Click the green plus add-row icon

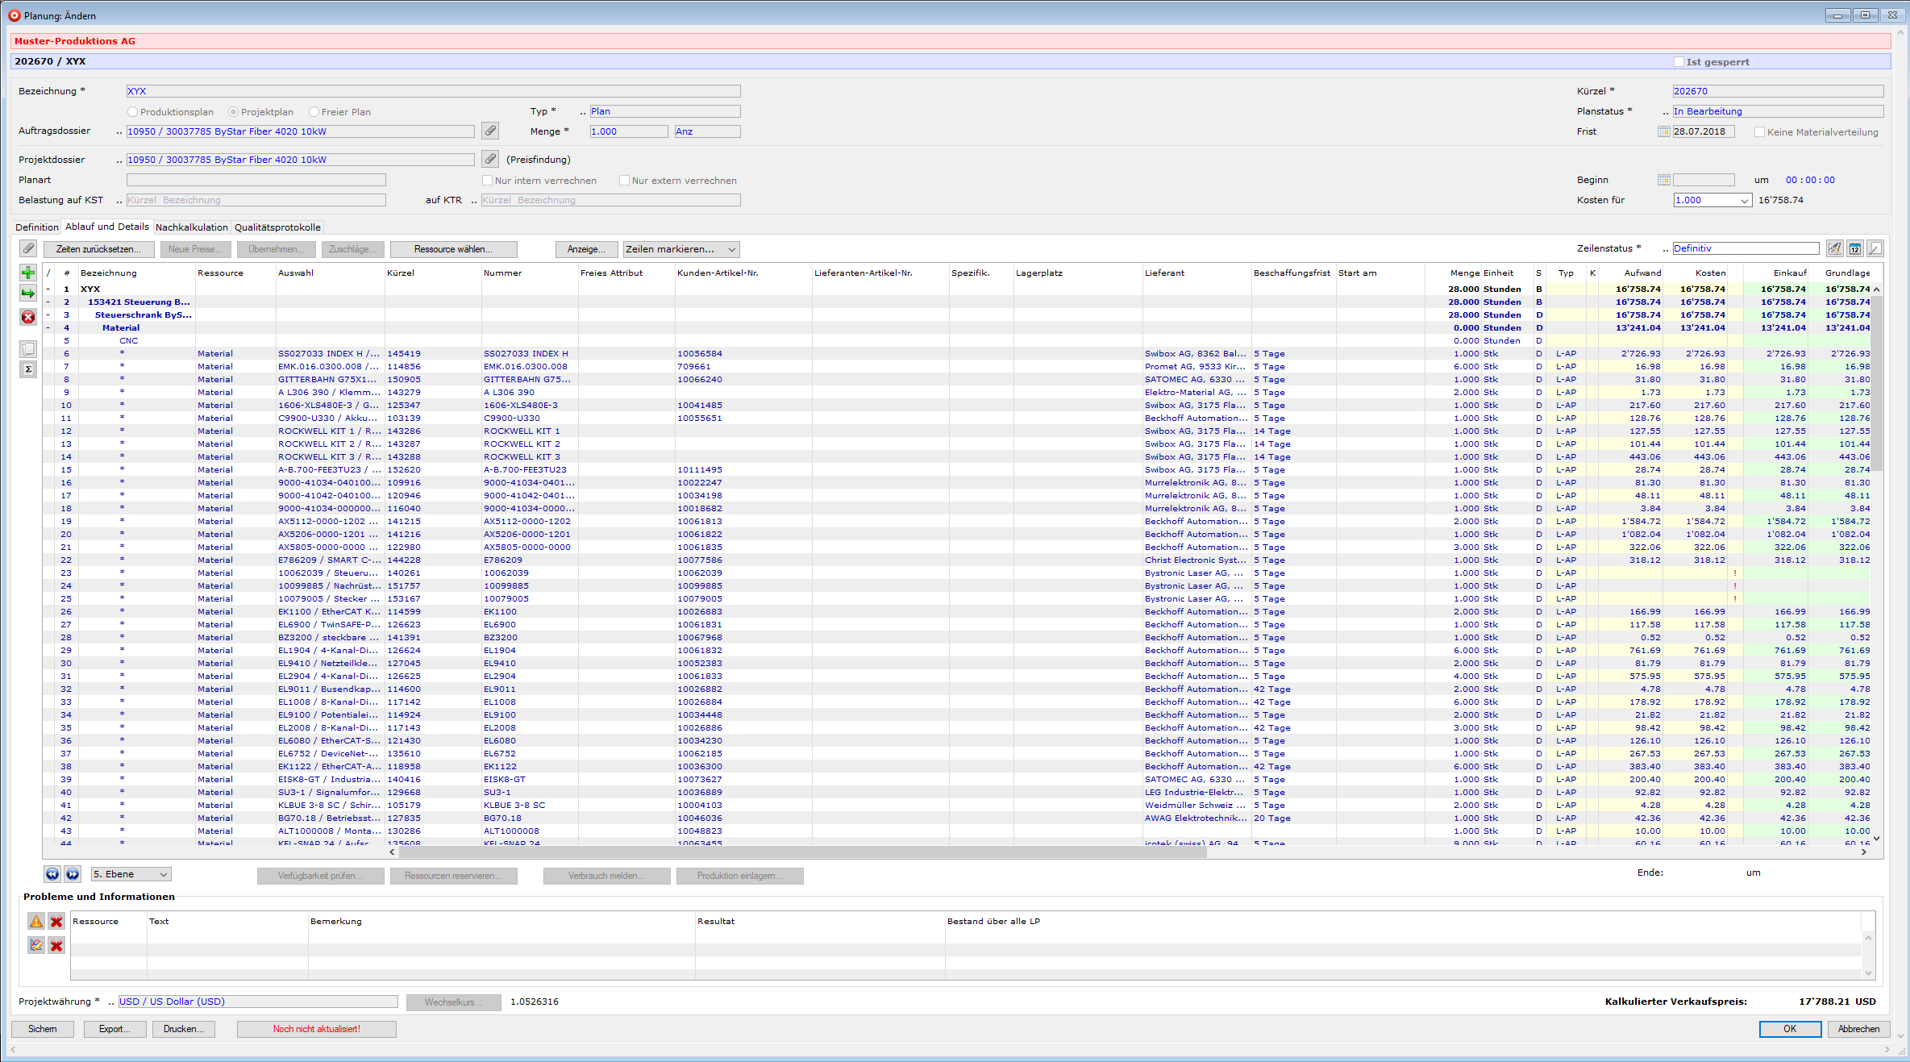pyautogui.click(x=28, y=273)
